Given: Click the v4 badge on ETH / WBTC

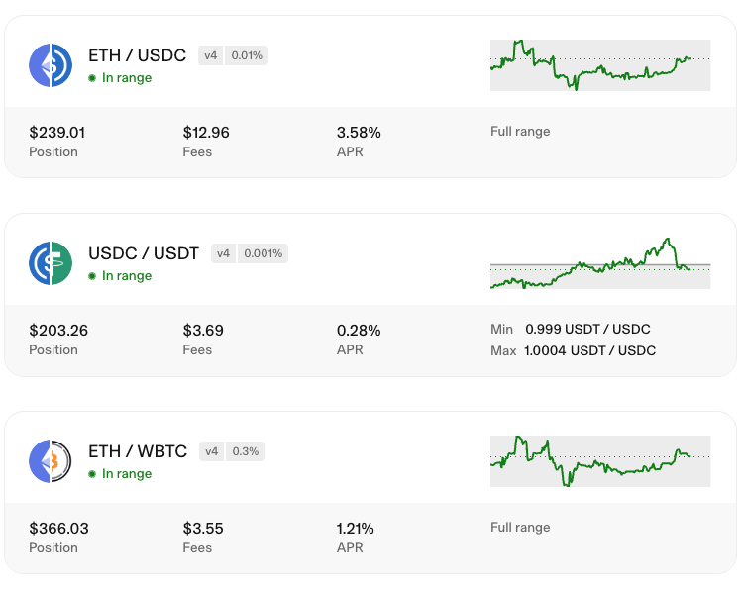Looking at the screenshot, I should pyautogui.click(x=212, y=451).
